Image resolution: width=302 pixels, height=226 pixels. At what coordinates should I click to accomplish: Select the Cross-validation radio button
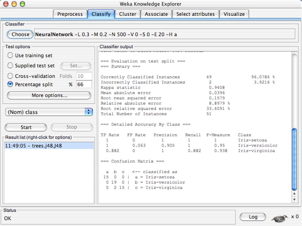(10, 76)
